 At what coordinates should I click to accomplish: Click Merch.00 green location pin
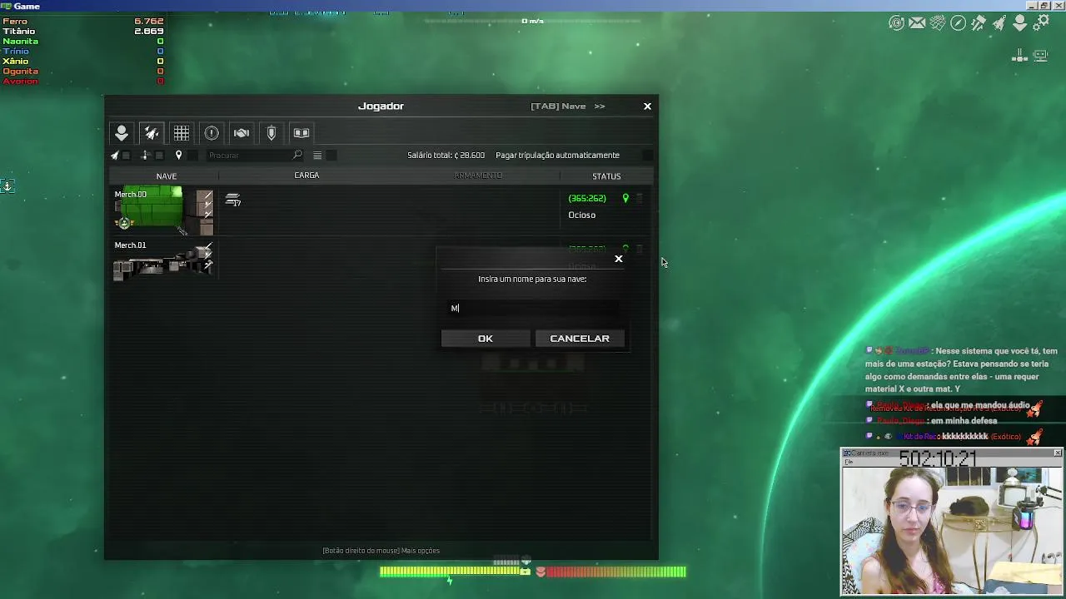pyautogui.click(x=625, y=199)
